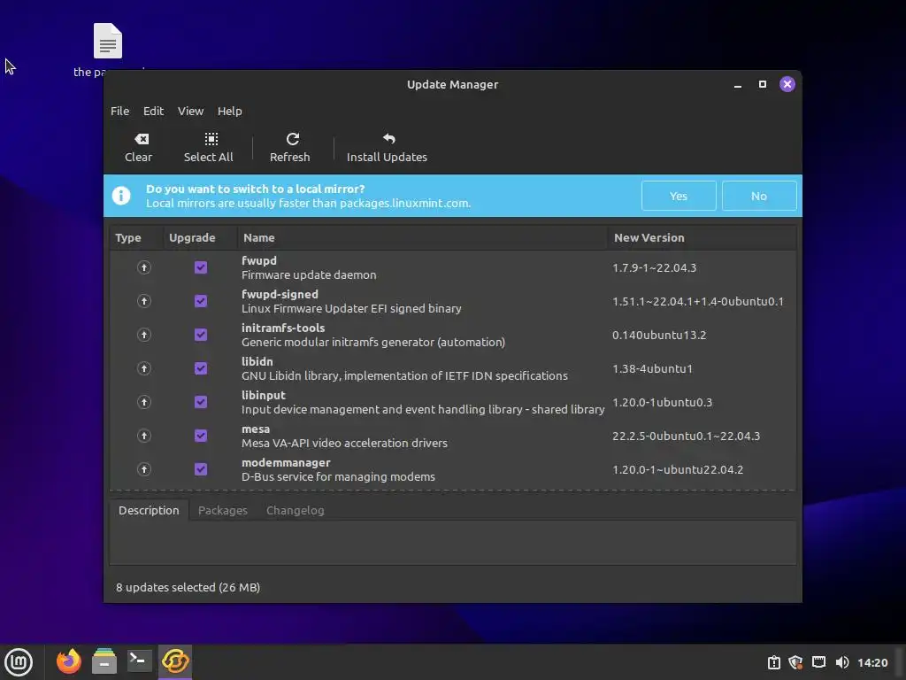
Task: Click the update shield tray icon
Action: (795, 662)
